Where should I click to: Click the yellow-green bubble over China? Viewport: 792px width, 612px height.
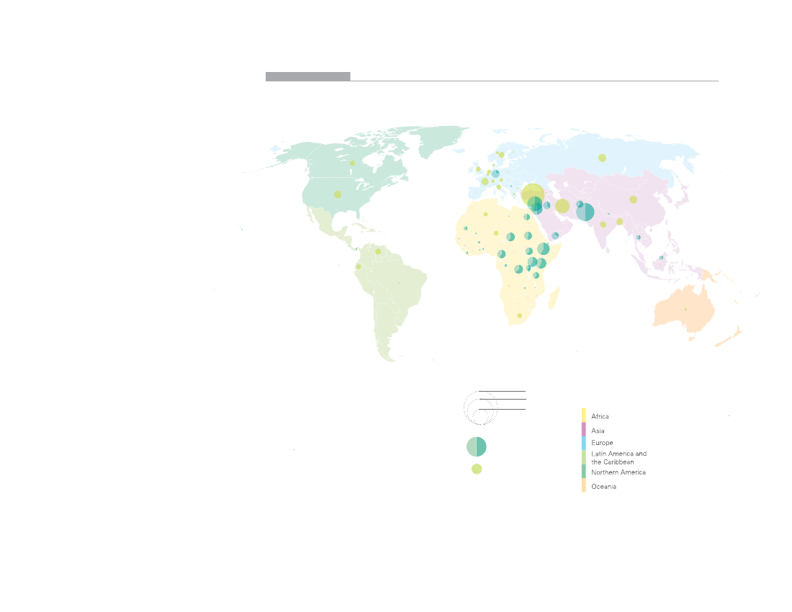tap(634, 199)
